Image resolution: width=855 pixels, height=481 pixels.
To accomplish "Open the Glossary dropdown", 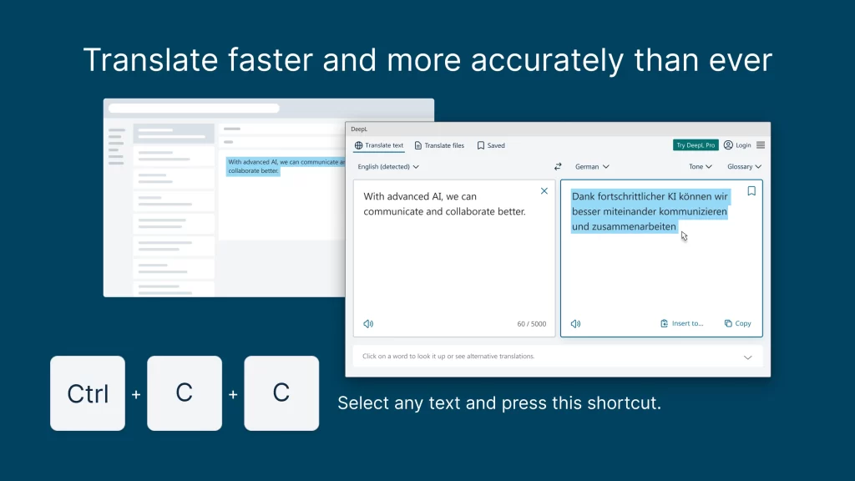I will (x=744, y=166).
